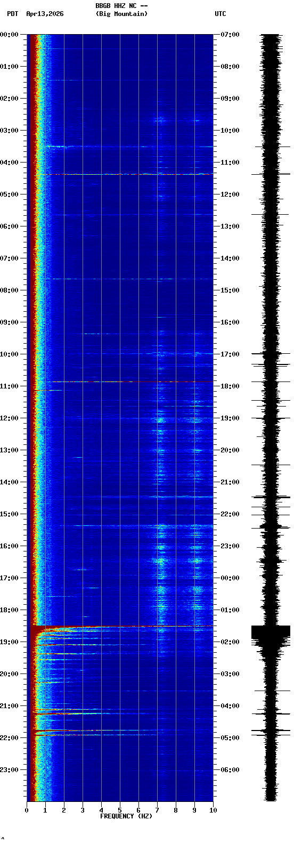Click the station title 'BBGB HHZ NC --'
The image size is (294, 844).
(x=121, y=6)
